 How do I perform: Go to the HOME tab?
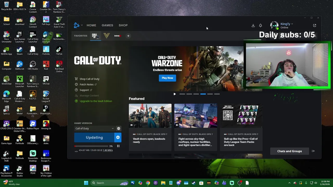coord(91,25)
